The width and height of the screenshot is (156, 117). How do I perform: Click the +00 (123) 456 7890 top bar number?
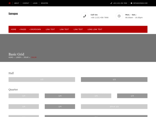[120, 3]
